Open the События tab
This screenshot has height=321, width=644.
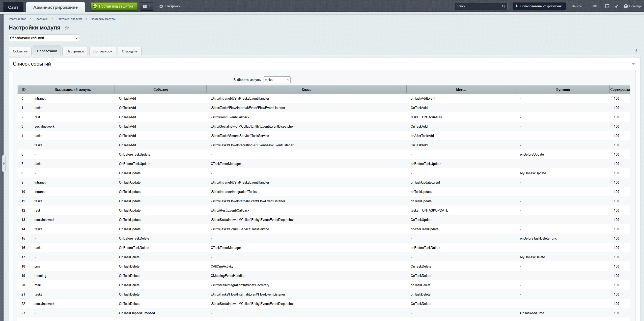pyautogui.click(x=20, y=51)
